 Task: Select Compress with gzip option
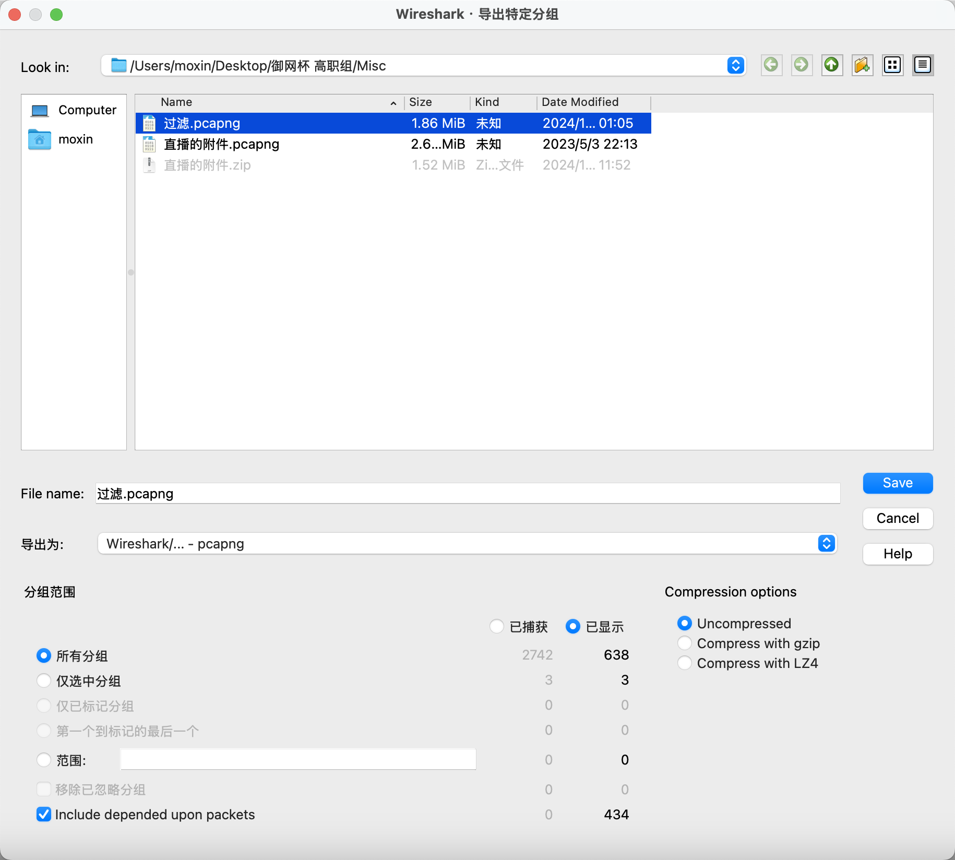click(x=685, y=643)
